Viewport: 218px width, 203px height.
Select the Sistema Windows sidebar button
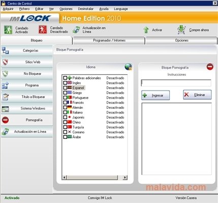pos(27,108)
